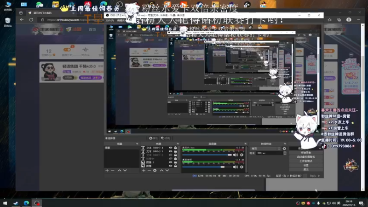Pop out the Sources dock panel
368x207 pixels.
(178, 144)
